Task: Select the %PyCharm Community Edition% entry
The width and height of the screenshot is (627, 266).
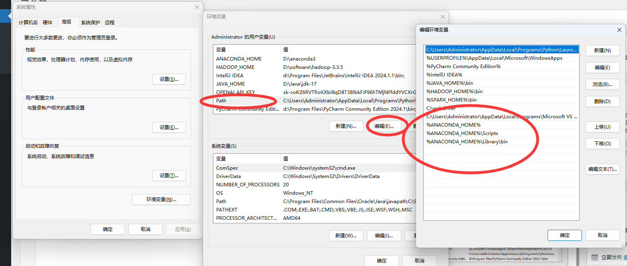Action: coord(501,66)
